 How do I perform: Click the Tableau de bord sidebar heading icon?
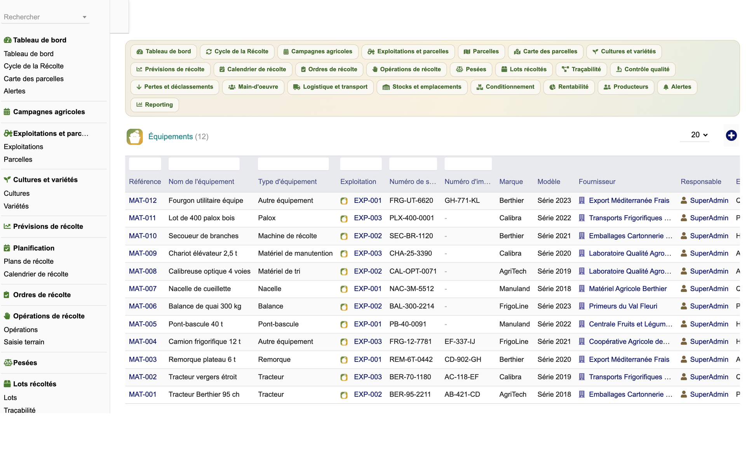tap(7, 40)
